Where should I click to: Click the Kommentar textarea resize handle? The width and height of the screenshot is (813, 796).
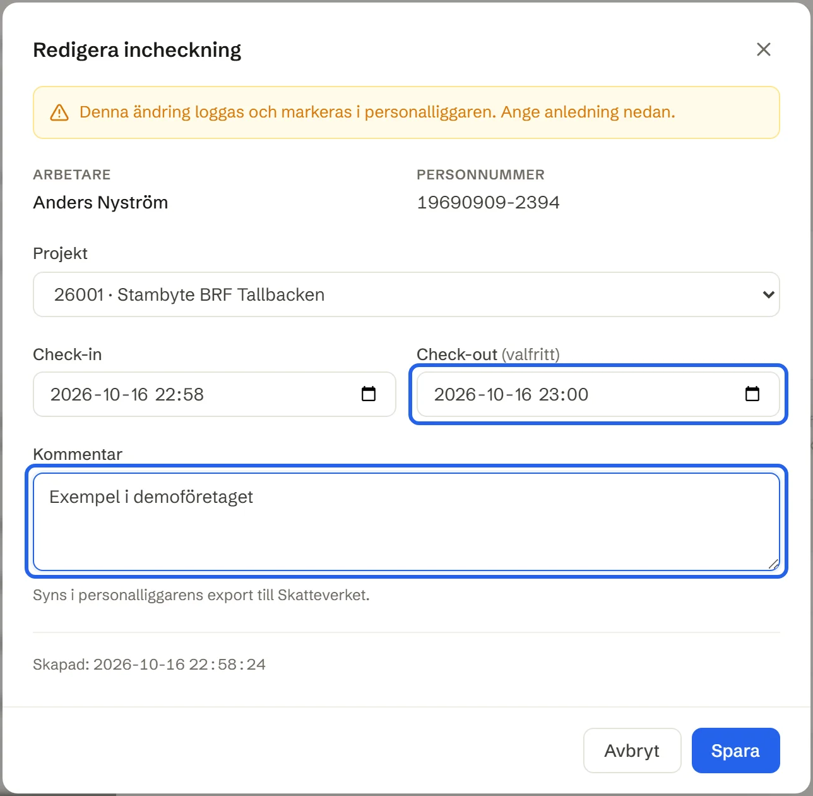tap(773, 564)
